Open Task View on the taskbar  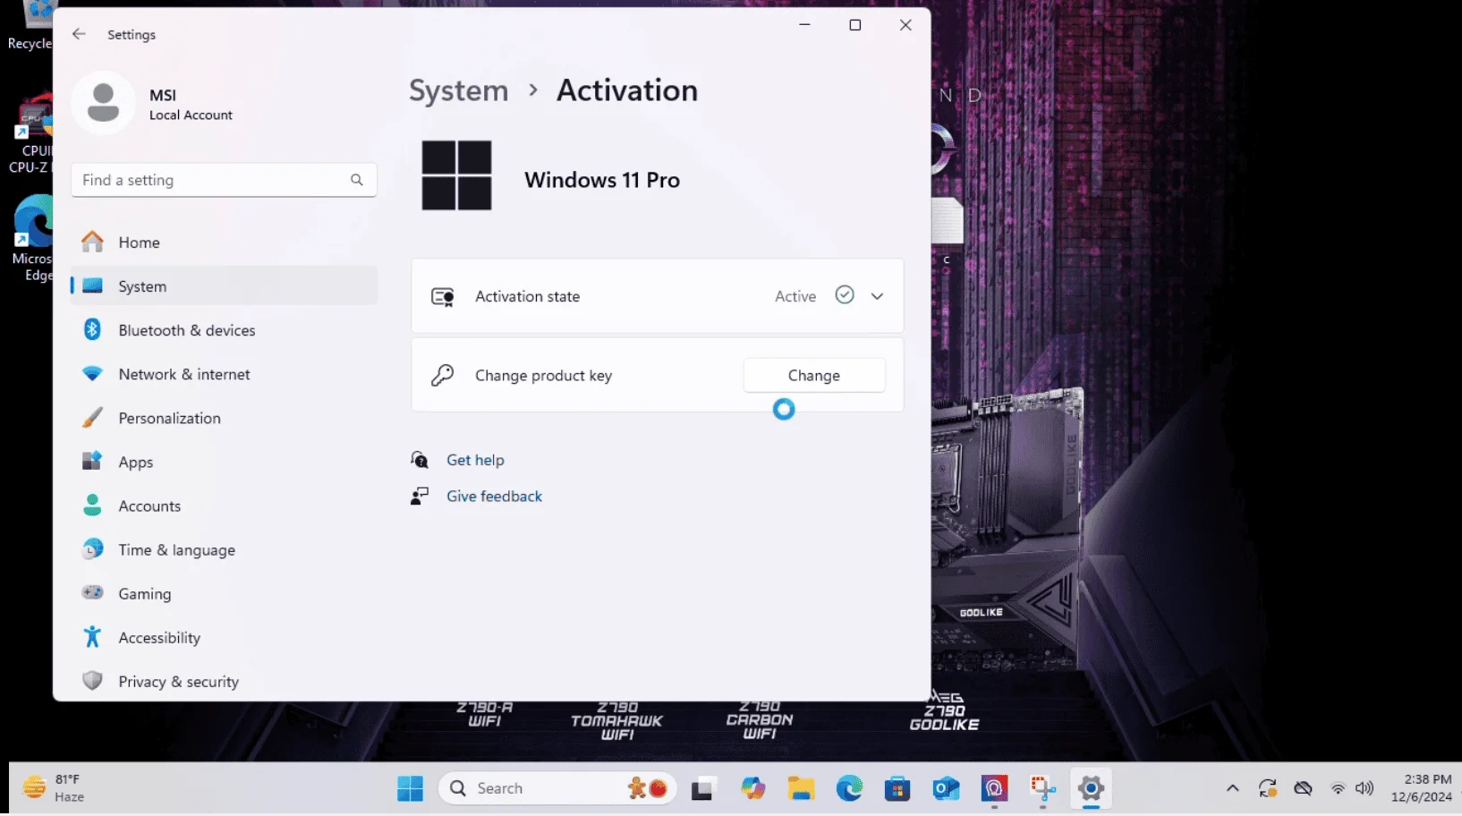coord(702,789)
